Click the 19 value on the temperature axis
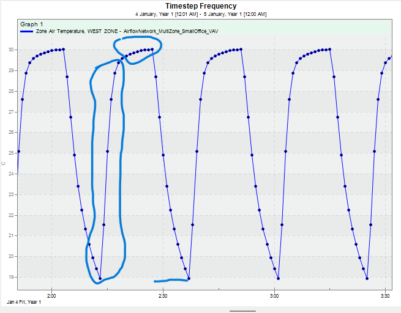This screenshot has height=313, width=401. [x=11, y=277]
